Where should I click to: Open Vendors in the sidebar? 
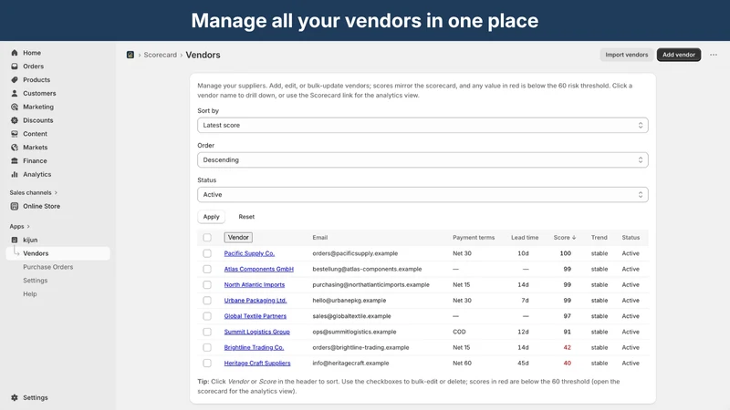click(57, 253)
